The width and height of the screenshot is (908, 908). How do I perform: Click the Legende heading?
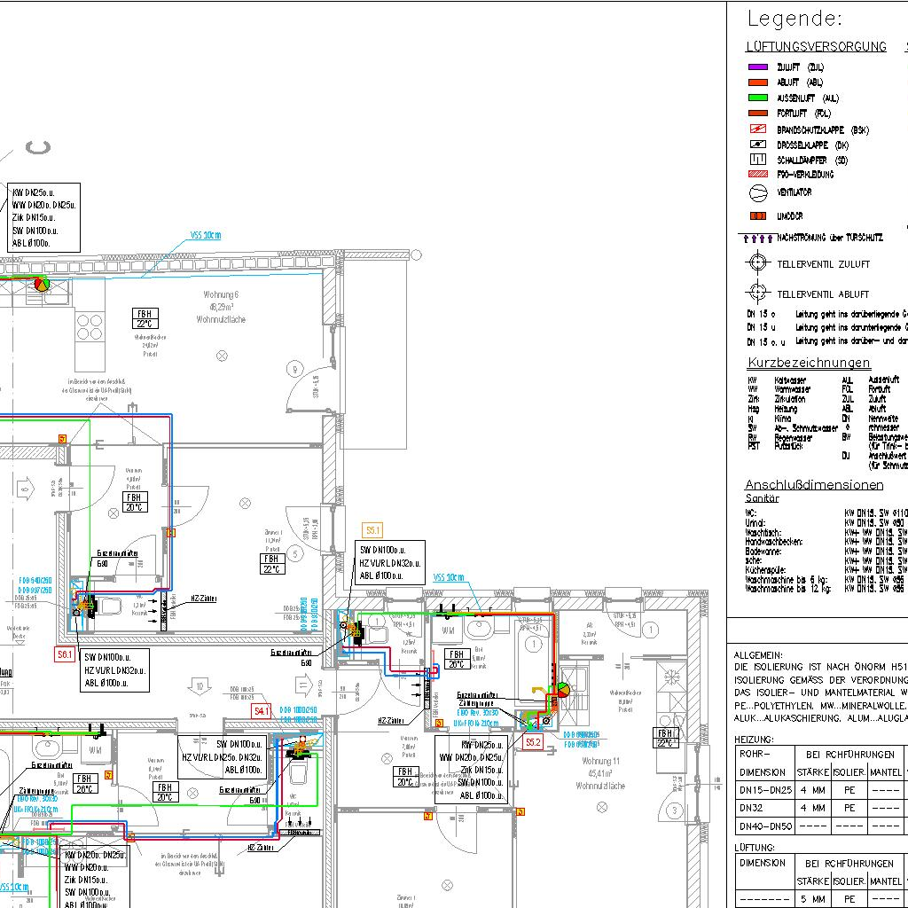point(794,19)
